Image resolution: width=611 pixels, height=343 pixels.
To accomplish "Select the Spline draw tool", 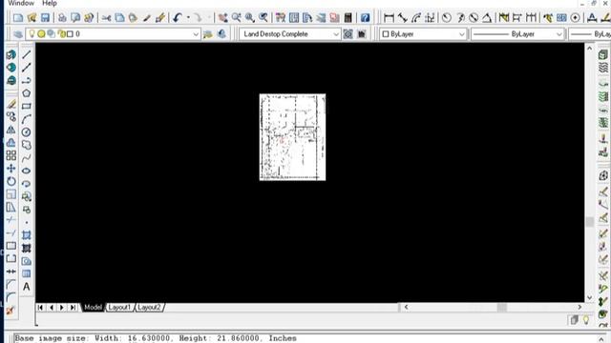I will (x=26, y=158).
